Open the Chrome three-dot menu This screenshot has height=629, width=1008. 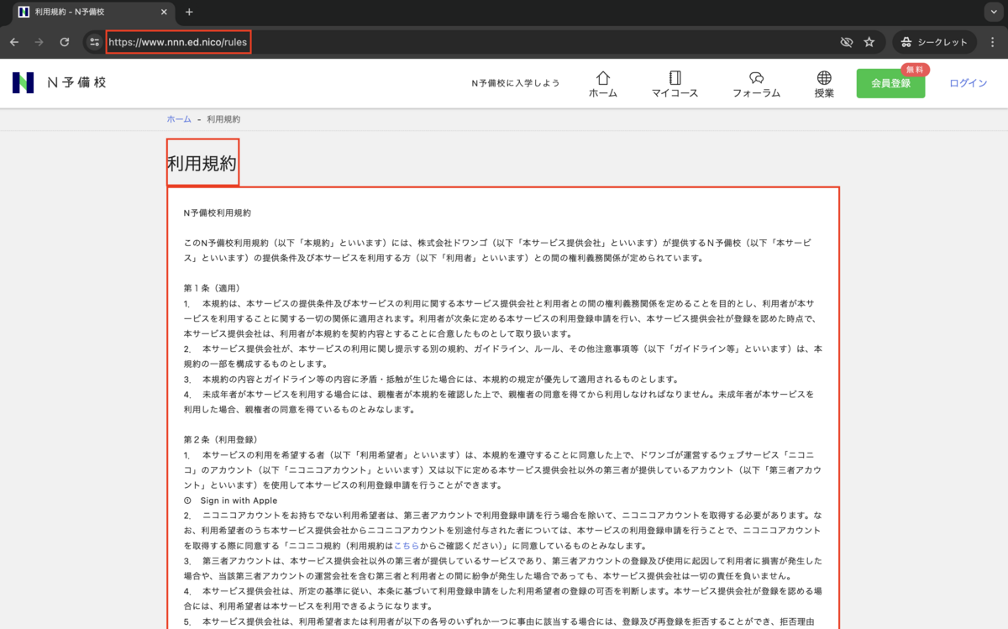pos(994,42)
